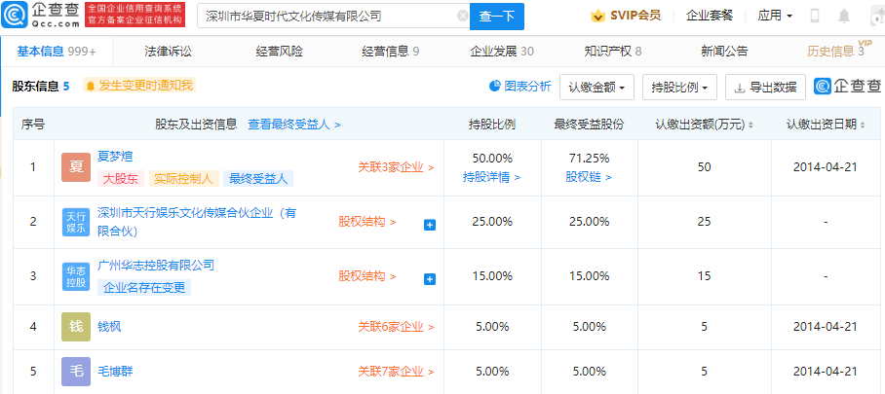Screen dimensions: 885x394
Task: Open 企业套餐 link in the header
Action: click(x=710, y=16)
